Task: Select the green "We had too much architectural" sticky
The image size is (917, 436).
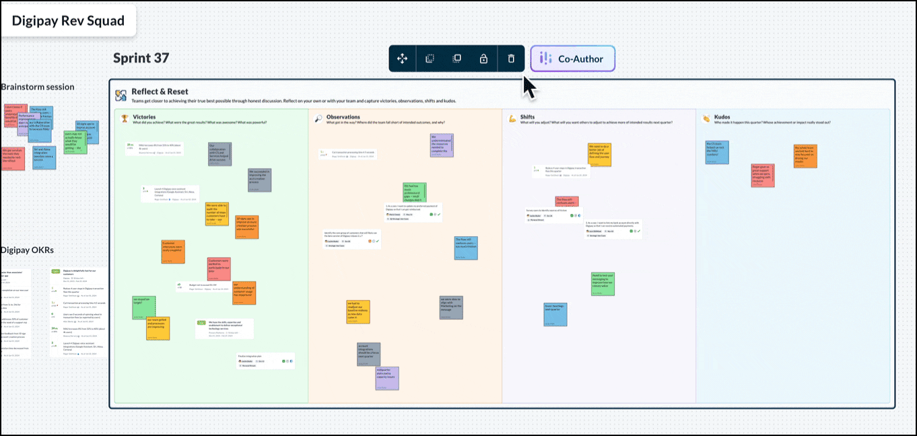Action: (x=415, y=193)
